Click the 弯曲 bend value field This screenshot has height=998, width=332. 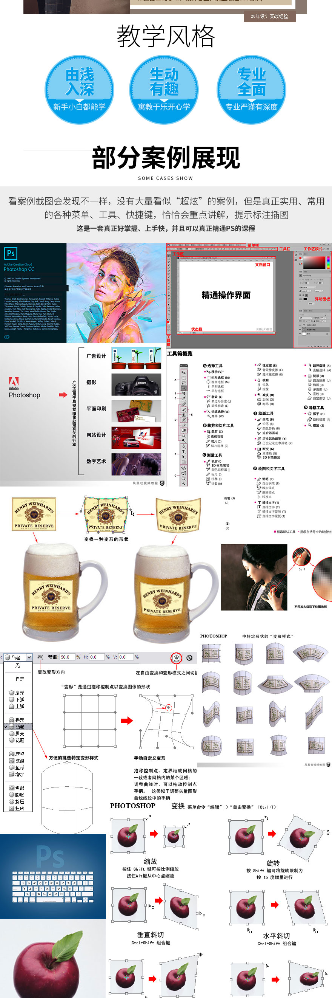67,657
